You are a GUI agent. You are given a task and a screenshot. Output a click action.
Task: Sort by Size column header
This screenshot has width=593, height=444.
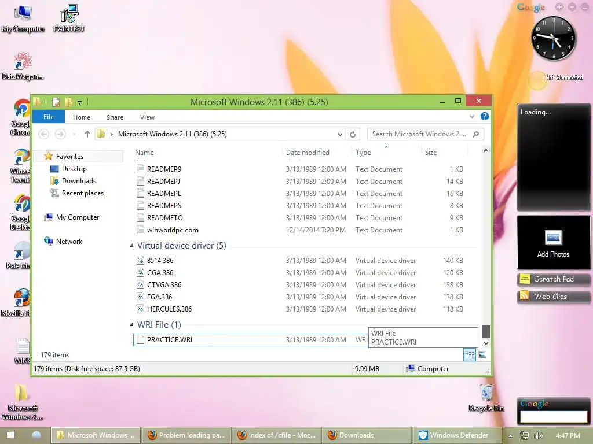[x=444, y=153]
